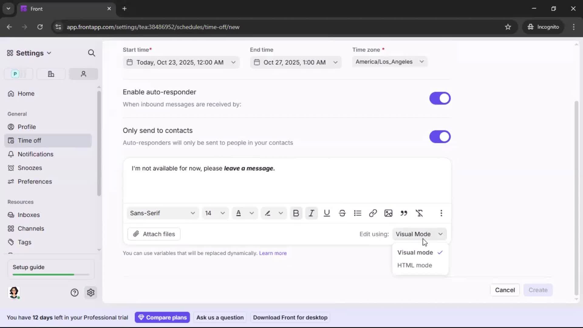
Task: Go to Notifications settings
Action: coord(35,154)
